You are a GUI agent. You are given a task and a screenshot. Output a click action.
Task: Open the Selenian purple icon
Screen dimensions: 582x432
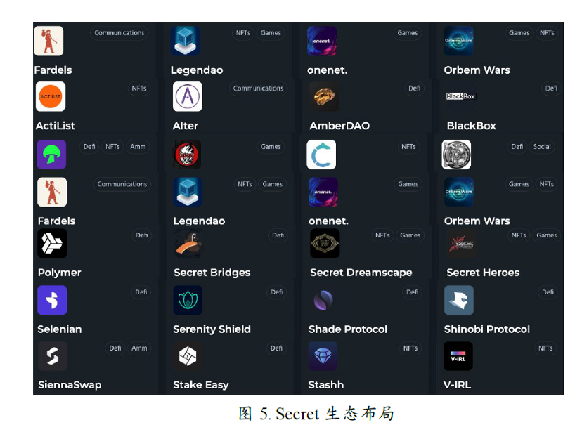(52, 300)
